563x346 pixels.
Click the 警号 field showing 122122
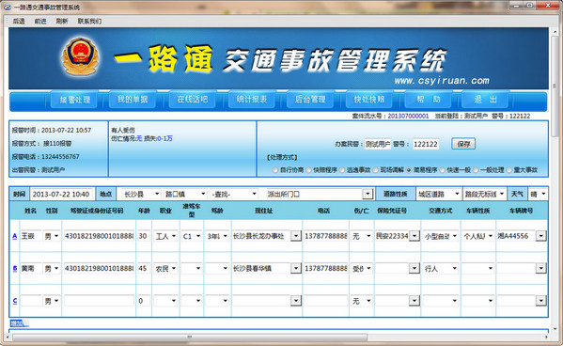[x=426, y=144]
